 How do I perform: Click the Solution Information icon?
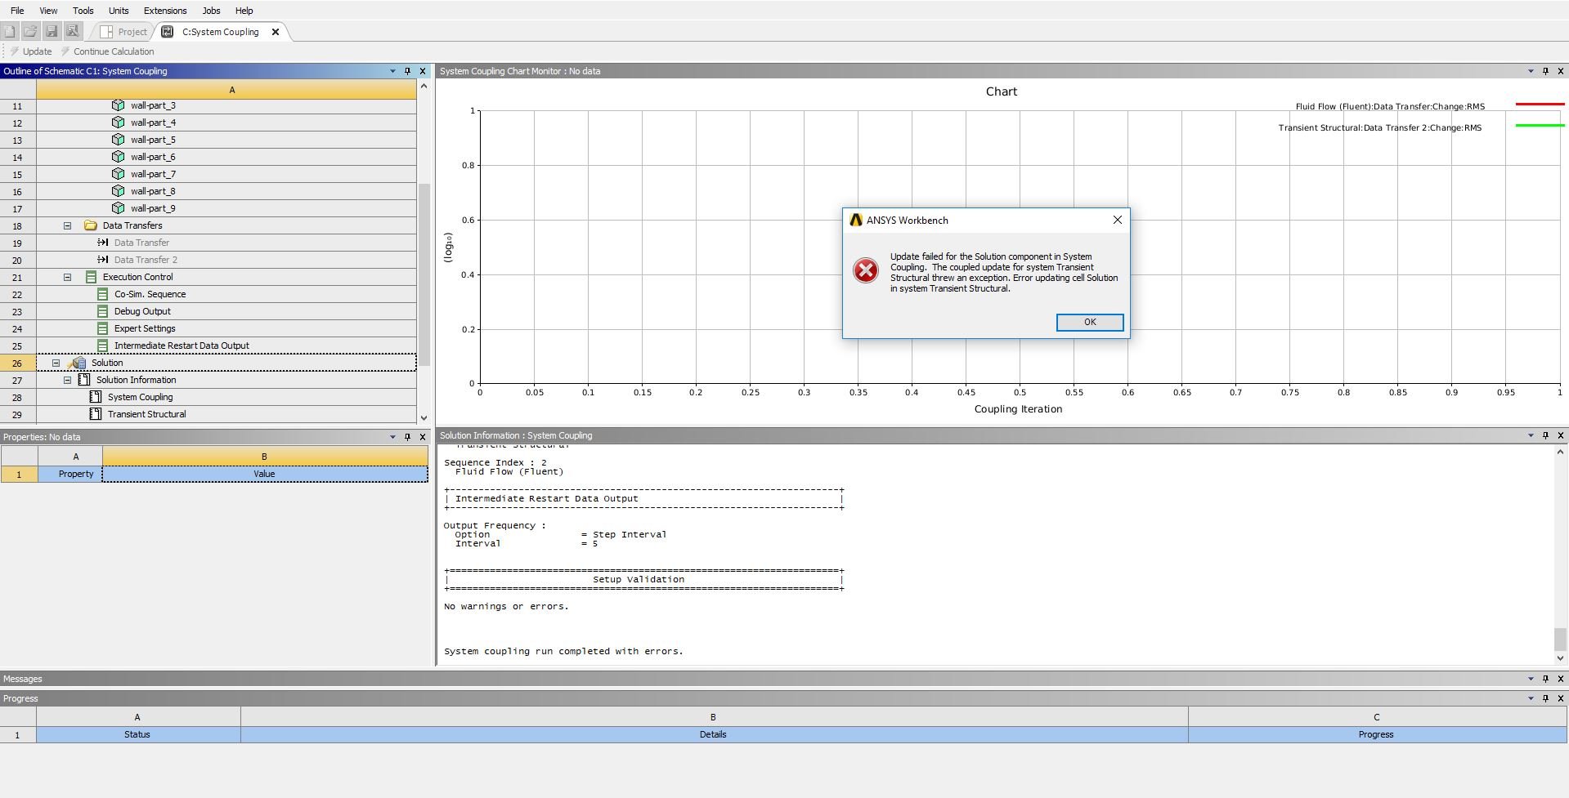(x=84, y=380)
